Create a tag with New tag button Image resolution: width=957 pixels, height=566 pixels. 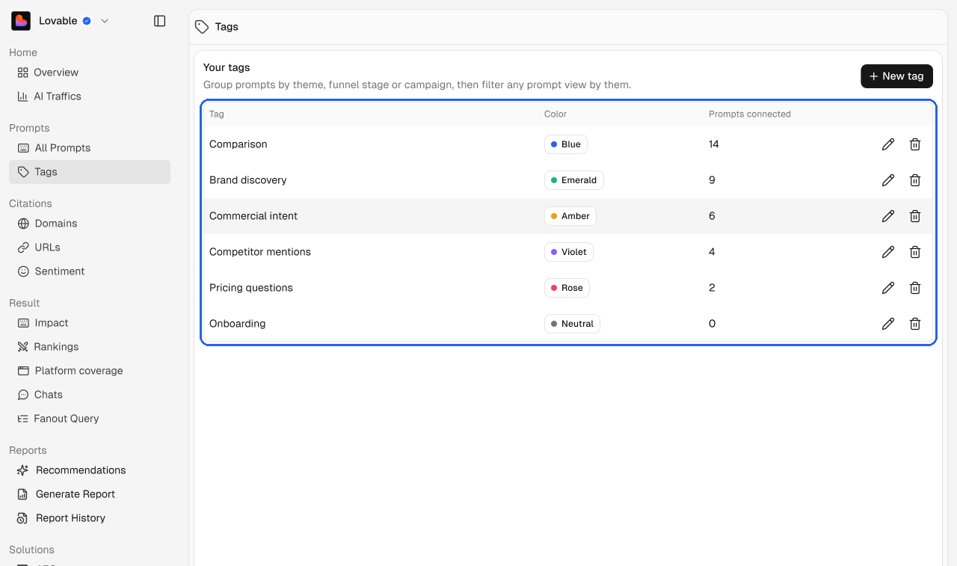pos(896,76)
